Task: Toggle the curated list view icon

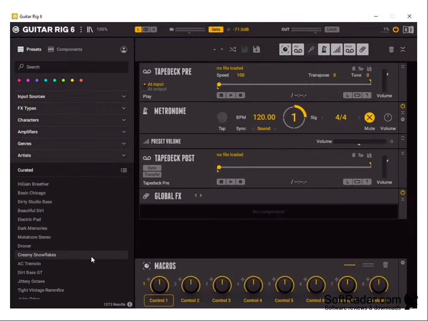Action: (124, 170)
